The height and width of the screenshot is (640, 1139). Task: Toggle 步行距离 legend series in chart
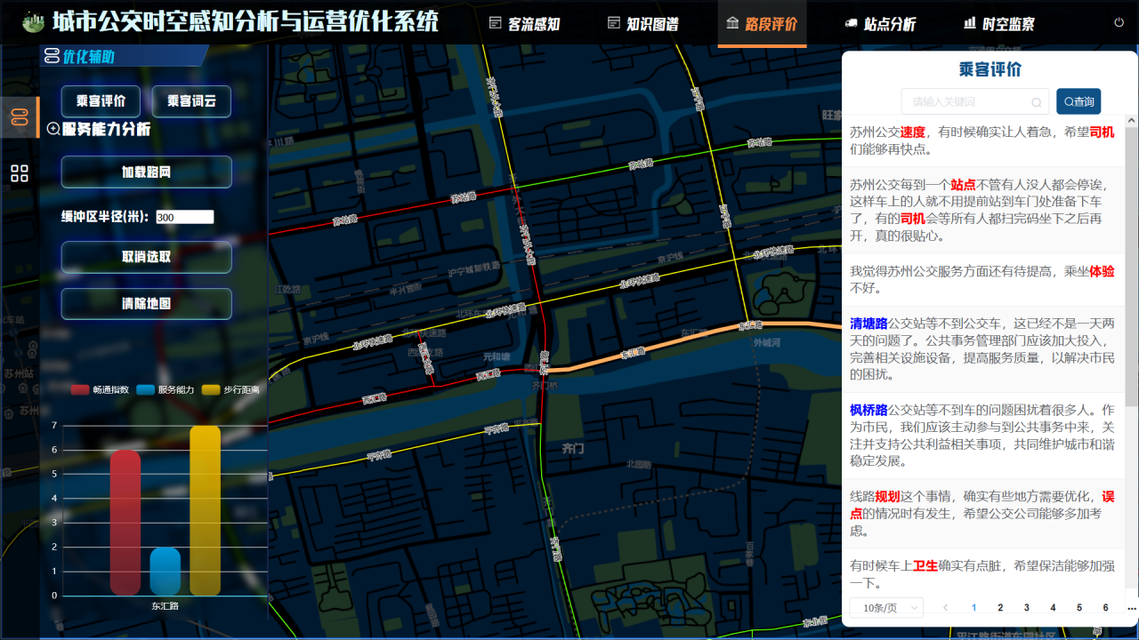230,389
